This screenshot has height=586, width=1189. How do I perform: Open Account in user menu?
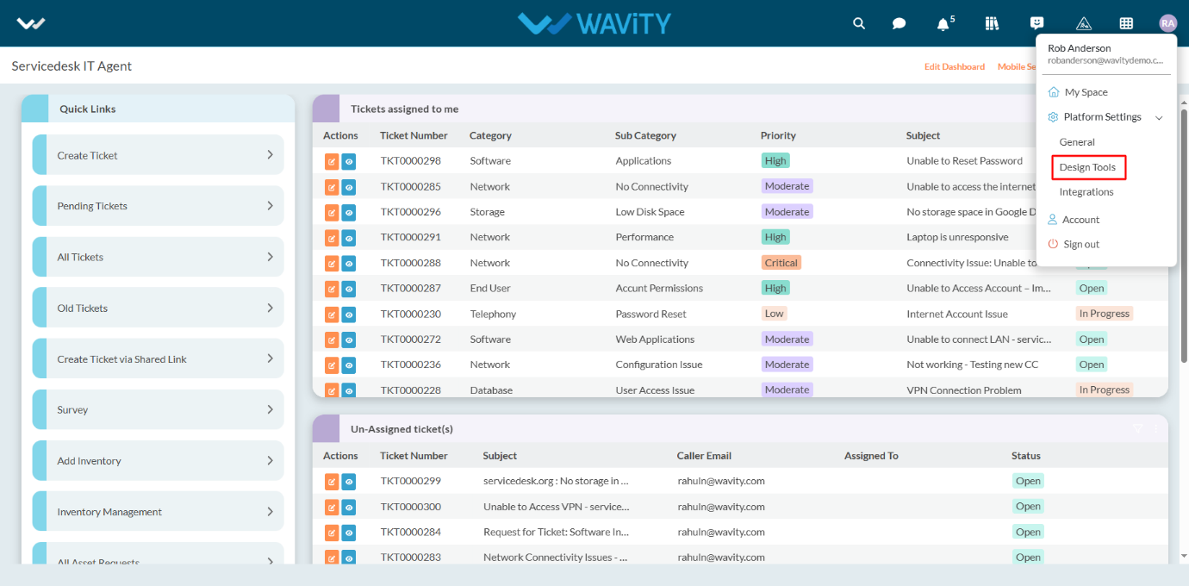[1080, 220]
